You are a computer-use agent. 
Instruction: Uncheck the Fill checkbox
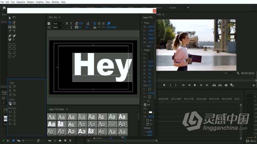(145, 105)
